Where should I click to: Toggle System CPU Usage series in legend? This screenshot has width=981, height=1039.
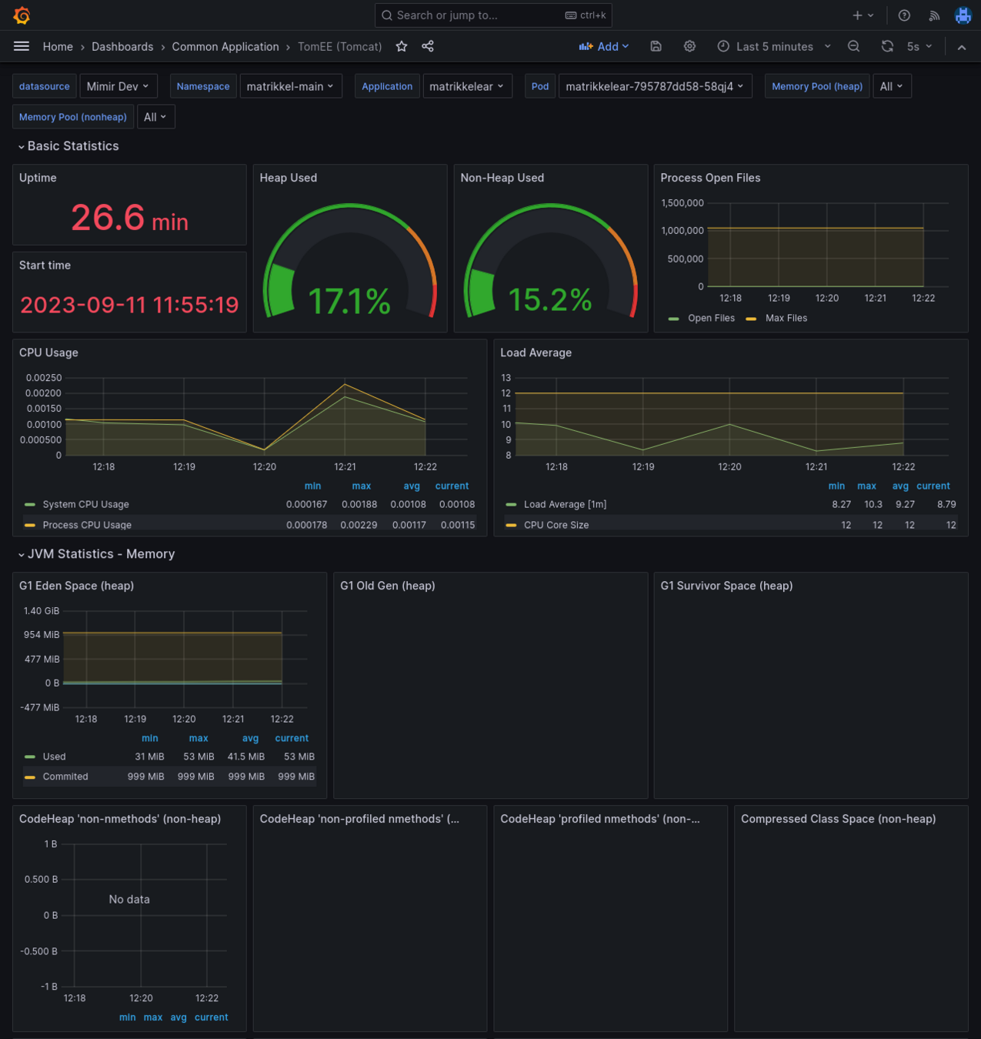(x=85, y=504)
